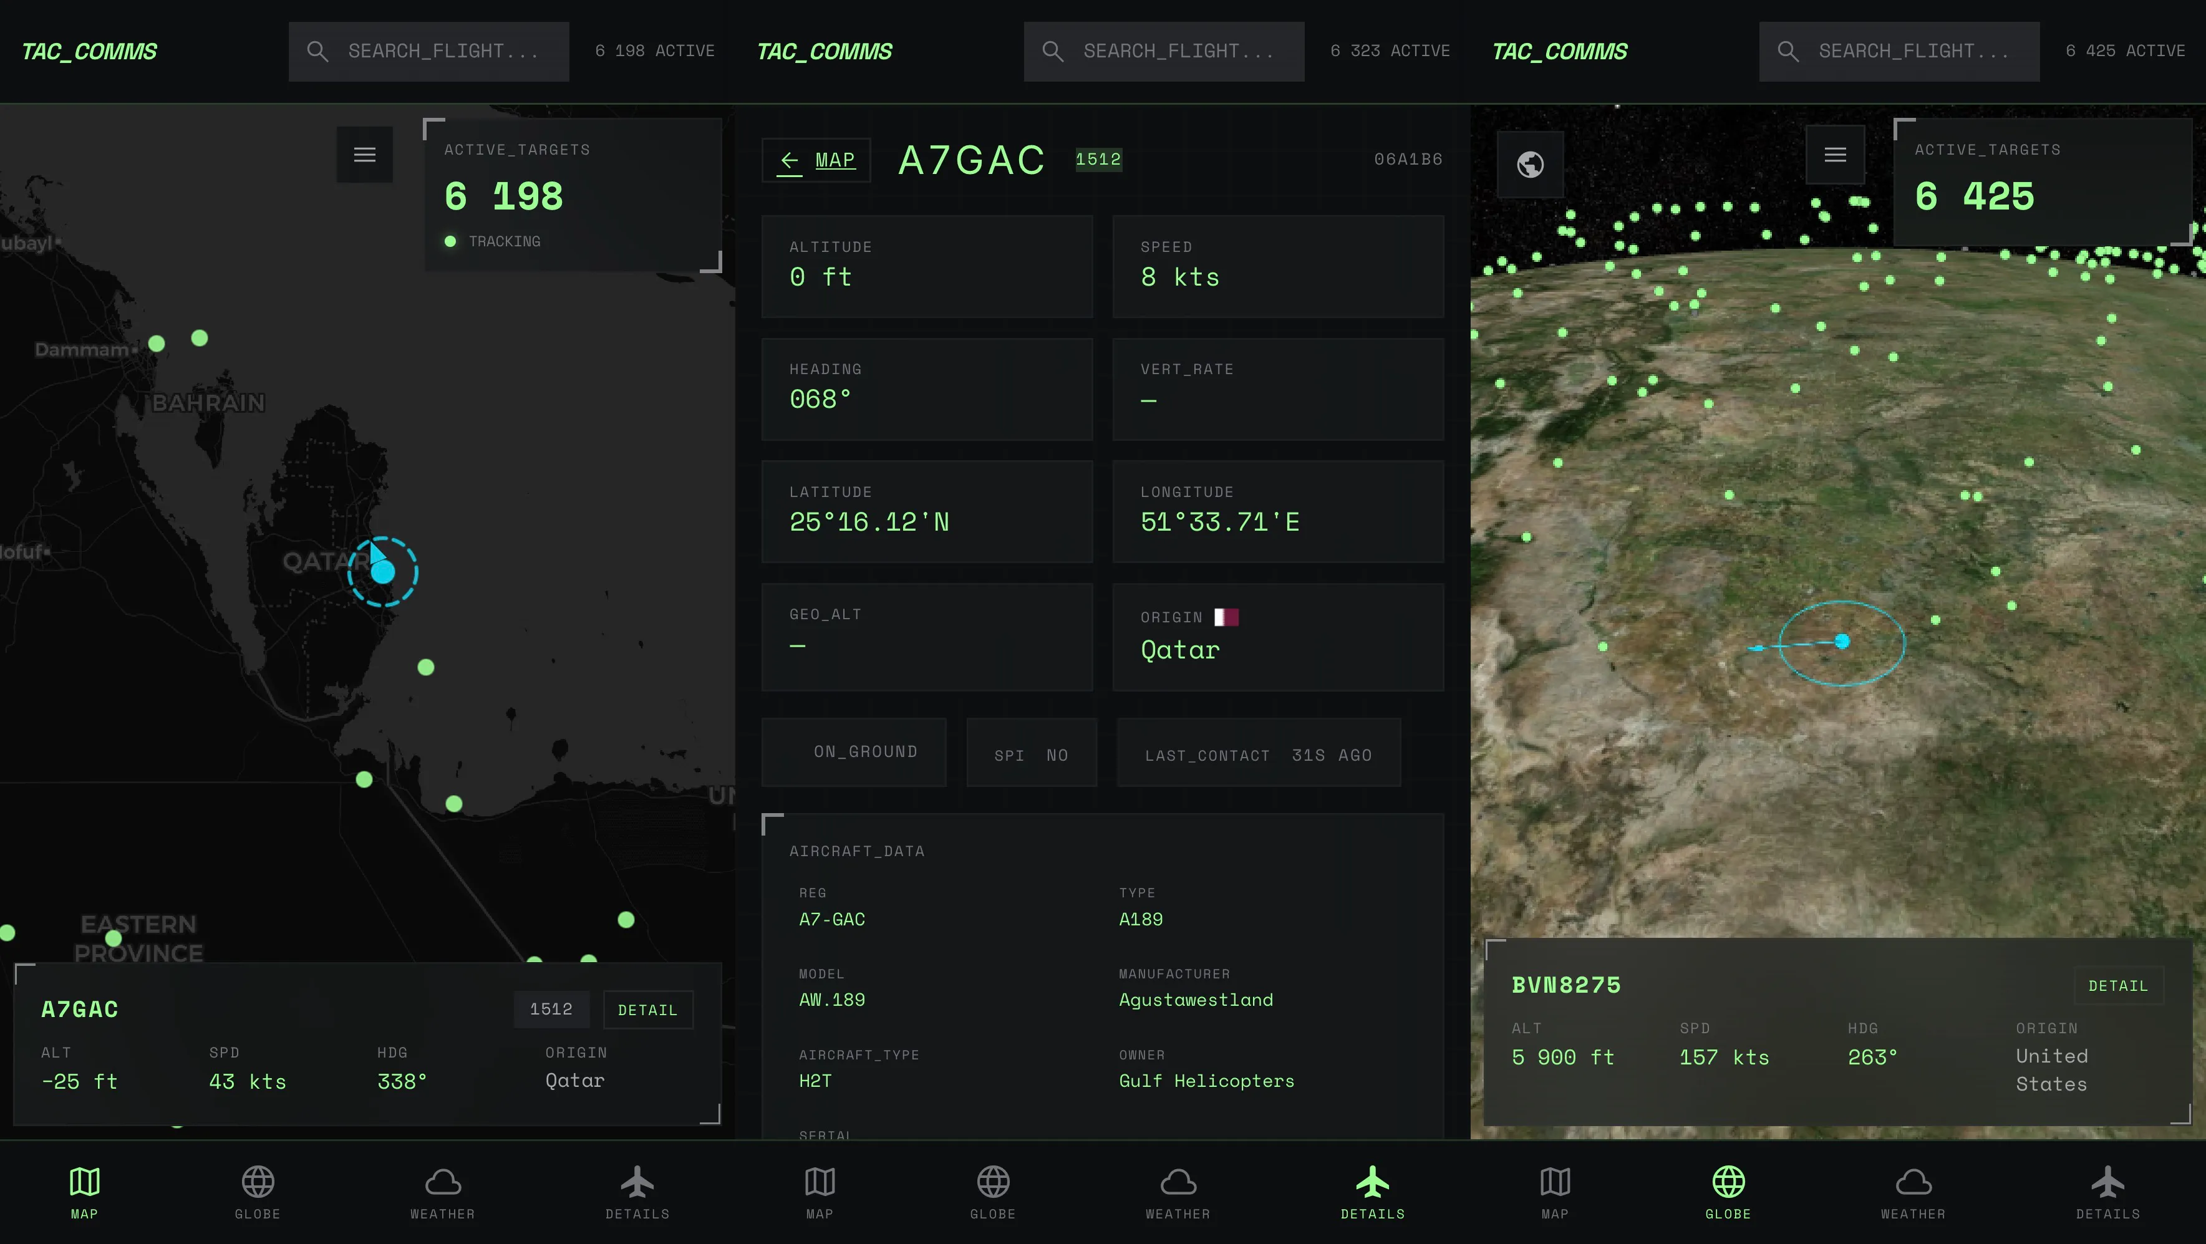
Task: Select the GLOBE tab in middle screen nav
Action: [x=994, y=1193]
